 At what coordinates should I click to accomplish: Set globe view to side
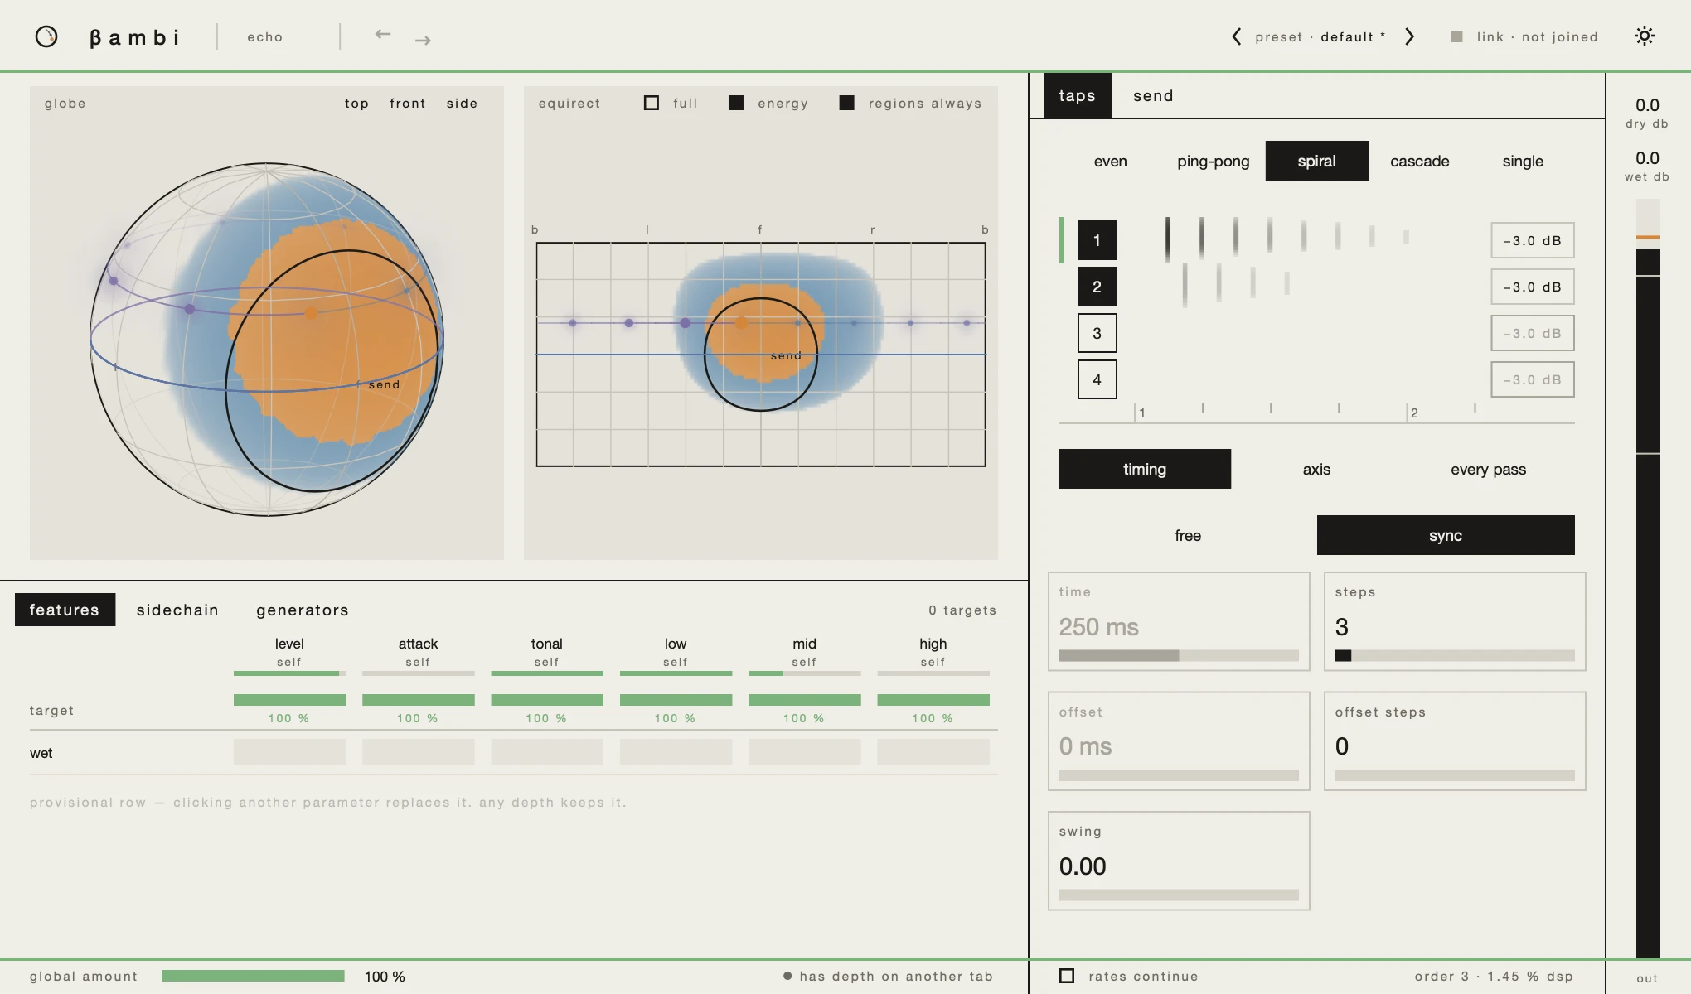click(462, 103)
